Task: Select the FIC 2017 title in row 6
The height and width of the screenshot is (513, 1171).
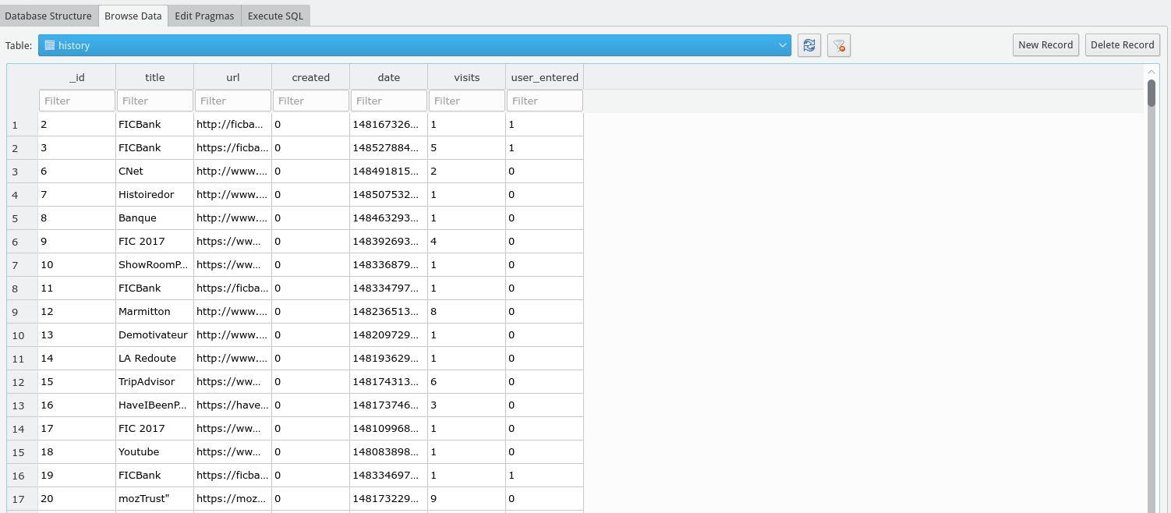Action: click(155, 242)
